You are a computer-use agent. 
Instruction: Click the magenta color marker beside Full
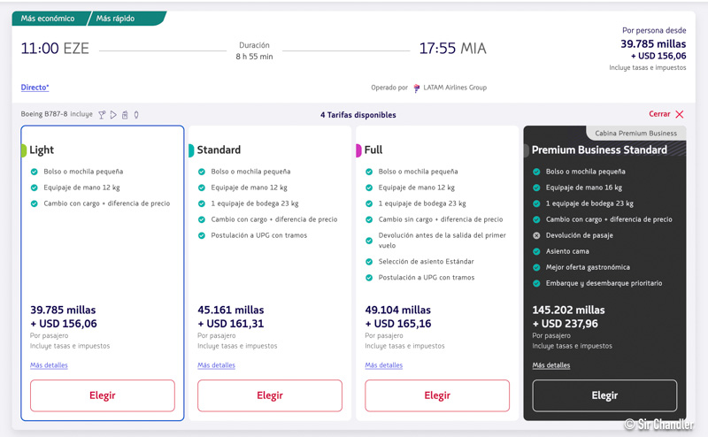pyautogui.click(x=358, y=150)
